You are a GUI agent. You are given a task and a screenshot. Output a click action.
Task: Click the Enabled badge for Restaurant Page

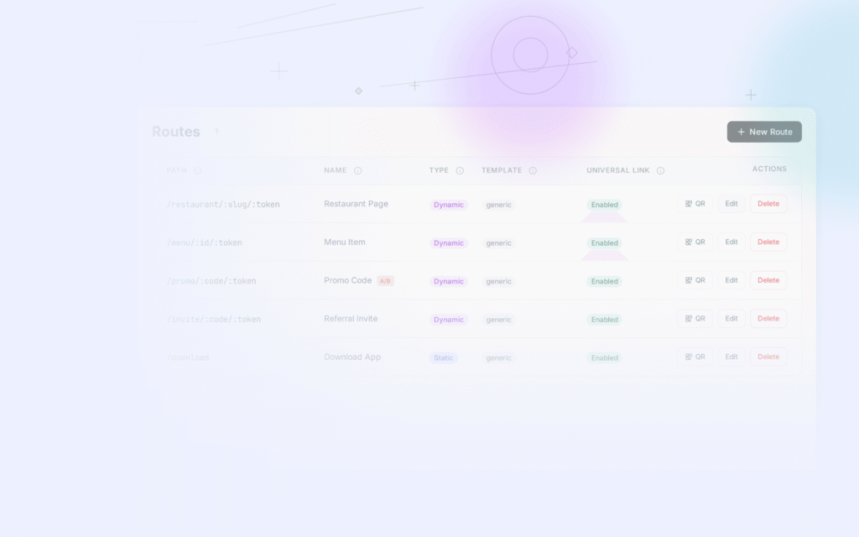pyautogui.click(x=604, y=205)
